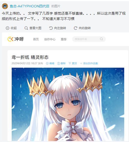Click the 编辑 edit icon link
The width and height of the screenshot is (129, 142).
click(x=50, y=63)
